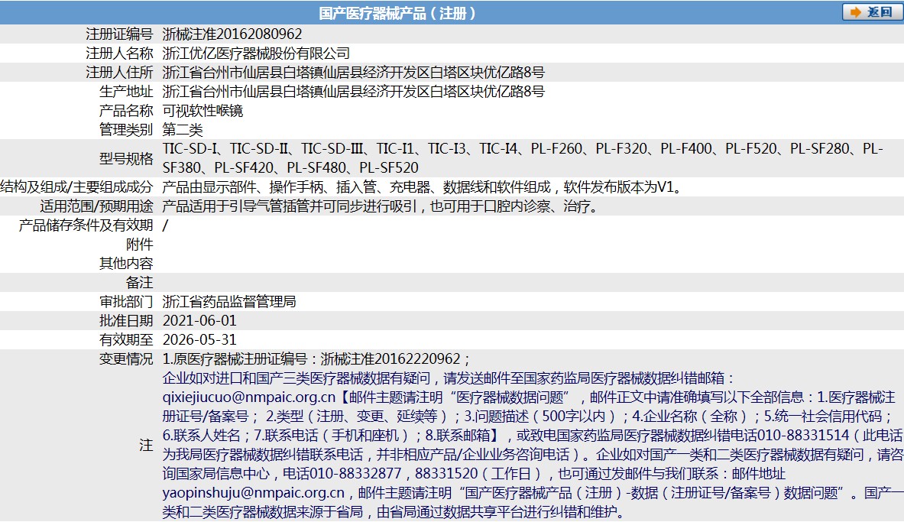Select company name 浙江优亿医疗器械股份有限公司
The width and height of the screenshot is (904, 522).
pyautogui.click(x=257, y=53)
